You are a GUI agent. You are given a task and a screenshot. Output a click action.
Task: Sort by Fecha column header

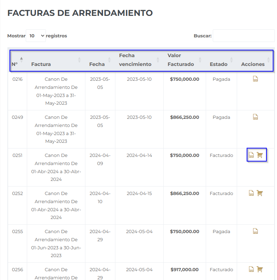[x=97, y=64]
